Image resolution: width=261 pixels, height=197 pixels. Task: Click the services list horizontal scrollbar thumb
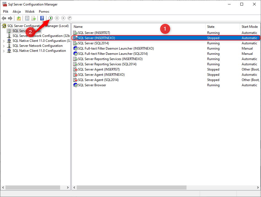[x=132, y=188]
